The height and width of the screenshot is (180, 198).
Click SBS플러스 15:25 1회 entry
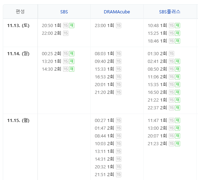164,33
